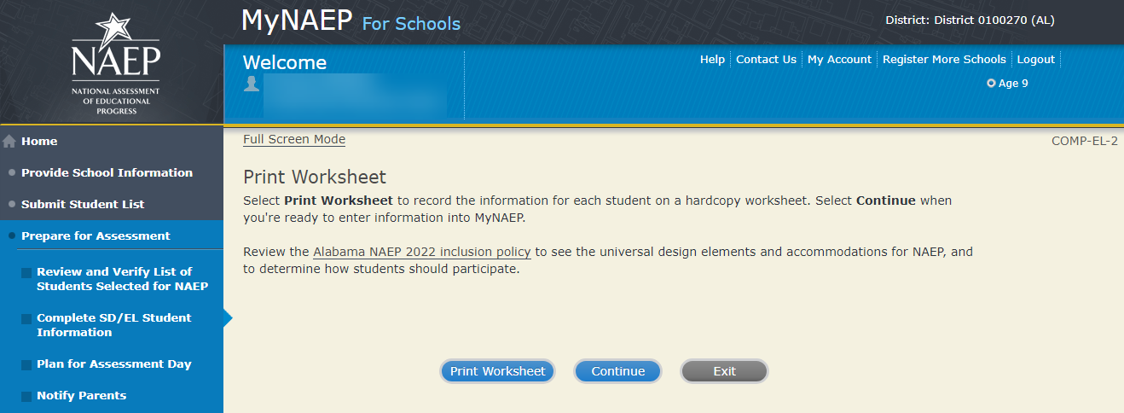
Task: Click the Home house icon
Action: (10, 142)
